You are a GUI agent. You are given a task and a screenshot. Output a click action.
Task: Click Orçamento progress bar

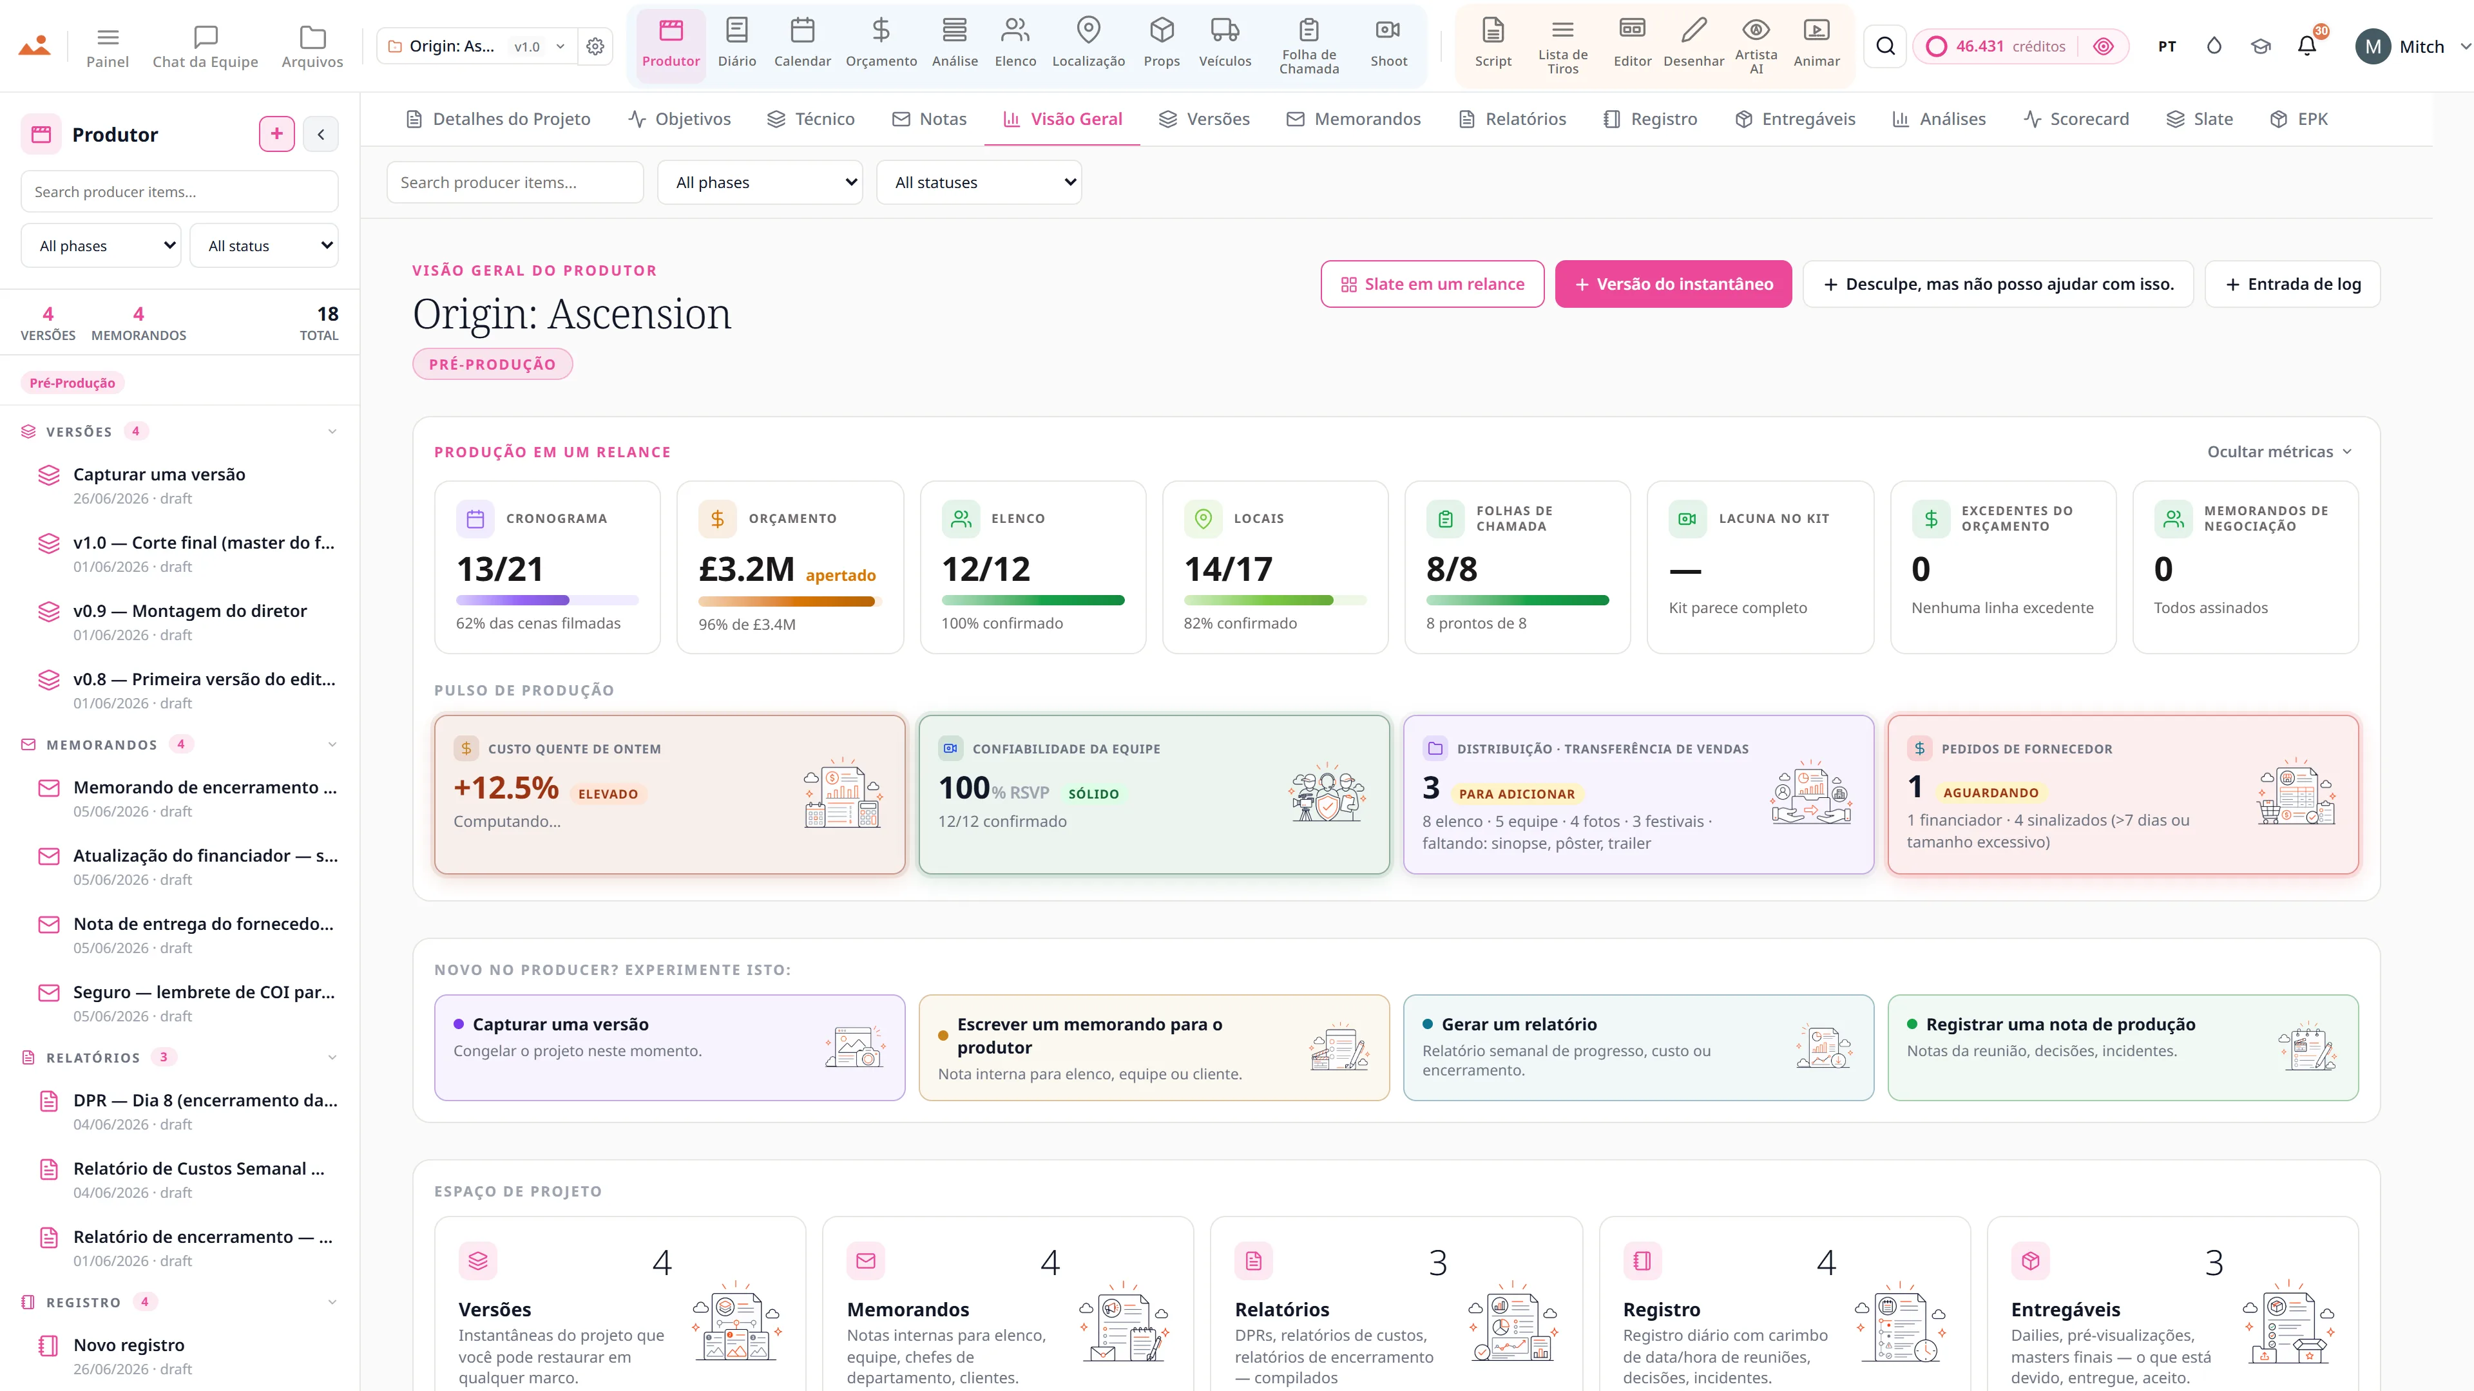coord(789,602)
